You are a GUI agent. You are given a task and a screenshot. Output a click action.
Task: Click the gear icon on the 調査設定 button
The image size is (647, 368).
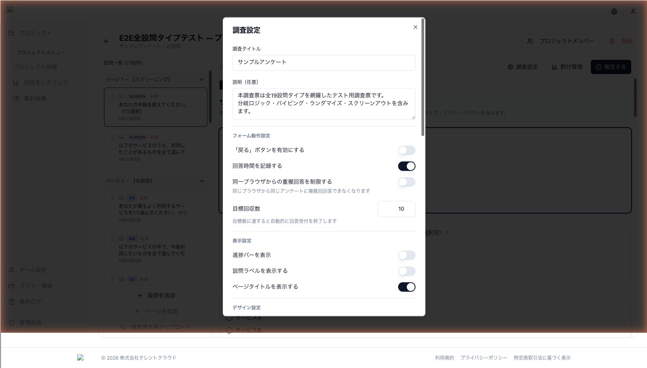tap(510, 67)
